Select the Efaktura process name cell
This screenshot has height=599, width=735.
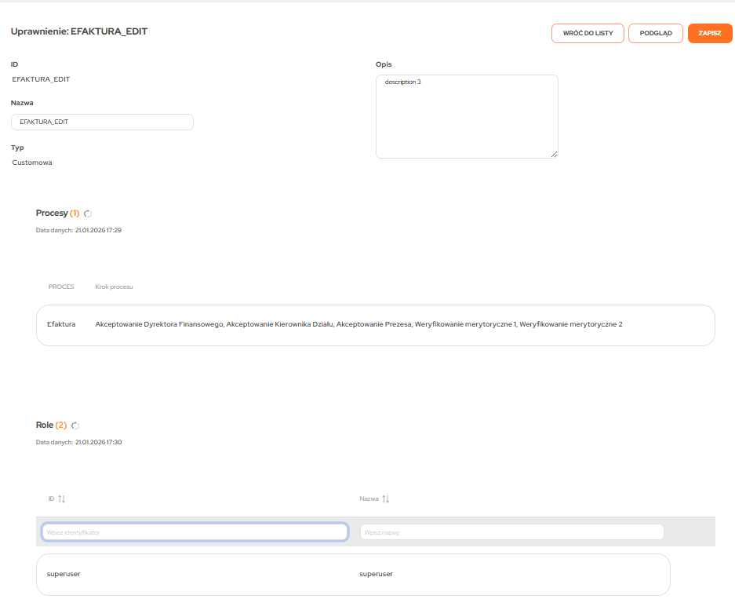click(x=61, y=323)
